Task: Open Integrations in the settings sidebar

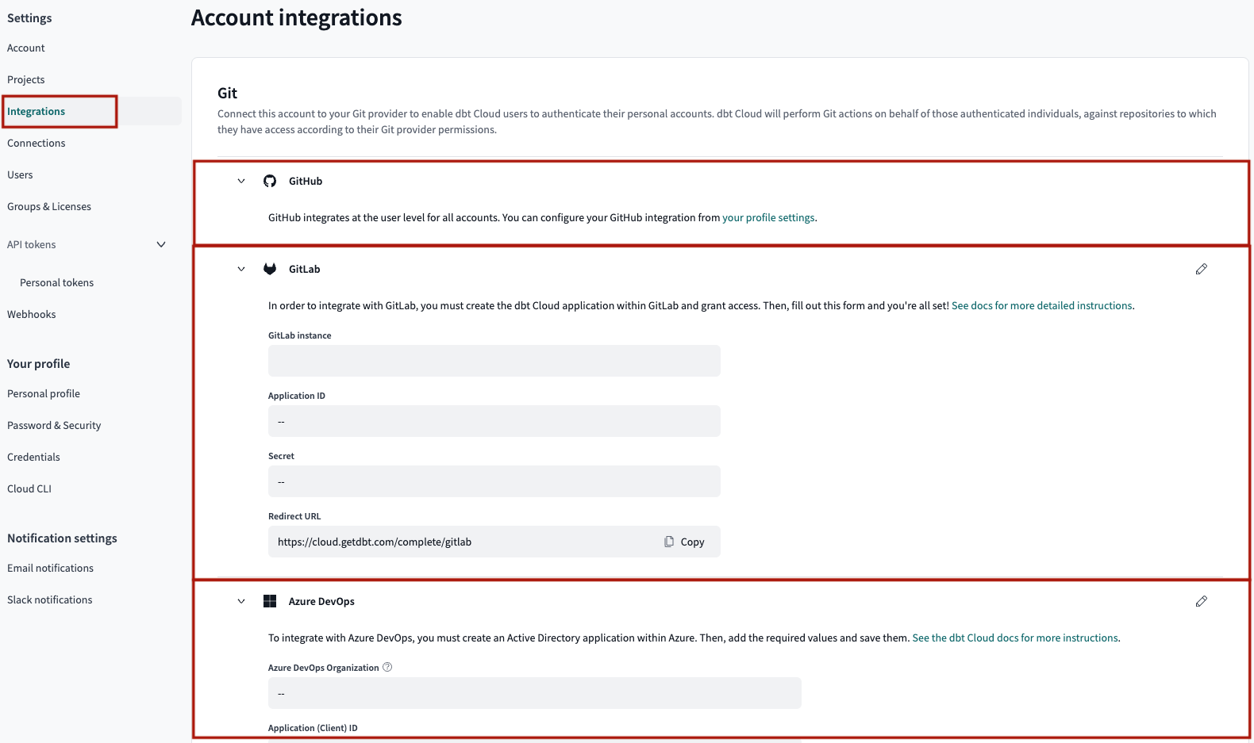Action: point(37,112)
